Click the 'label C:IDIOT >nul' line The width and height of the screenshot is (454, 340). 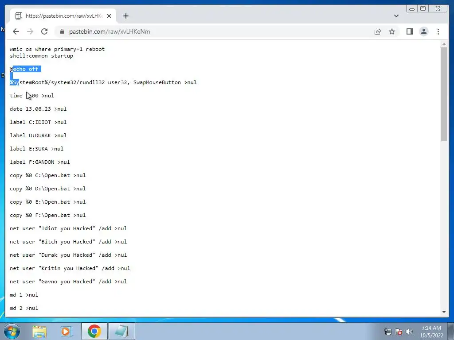38,122
